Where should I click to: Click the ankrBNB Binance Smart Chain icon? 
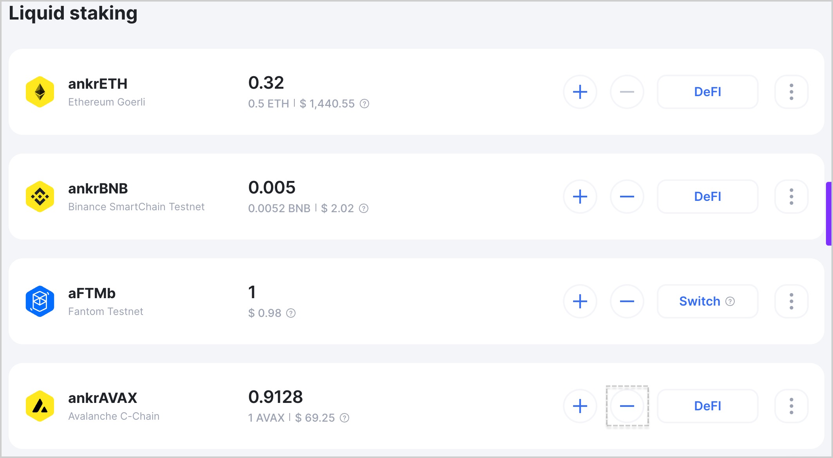[x=40, y=197]
